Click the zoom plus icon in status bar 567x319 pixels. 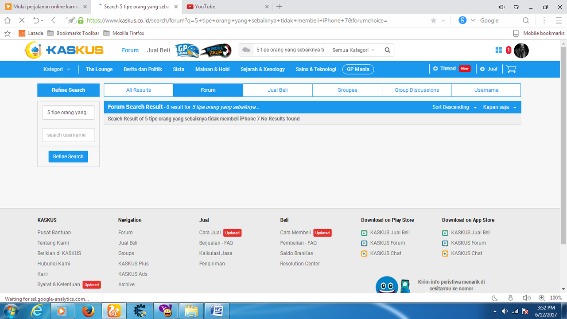point(541,298)
